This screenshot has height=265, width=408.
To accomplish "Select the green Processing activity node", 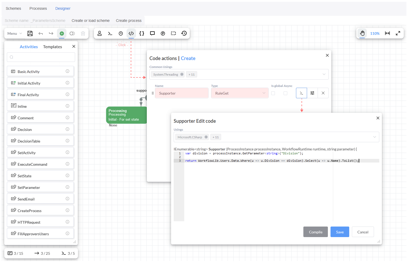I will pos(127,115).
